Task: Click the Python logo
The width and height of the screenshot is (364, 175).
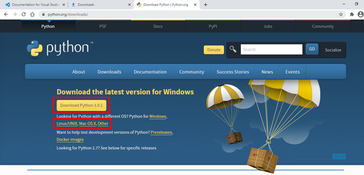Action: 58,48
